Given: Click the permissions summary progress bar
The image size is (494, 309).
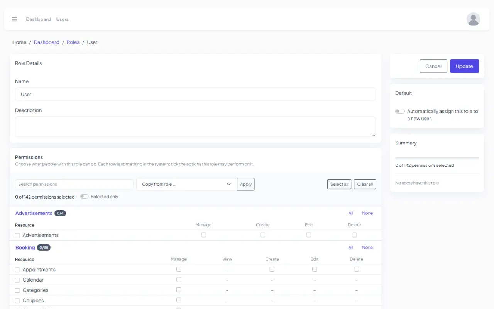Looking at the screenshot, I should pos(437,158).
